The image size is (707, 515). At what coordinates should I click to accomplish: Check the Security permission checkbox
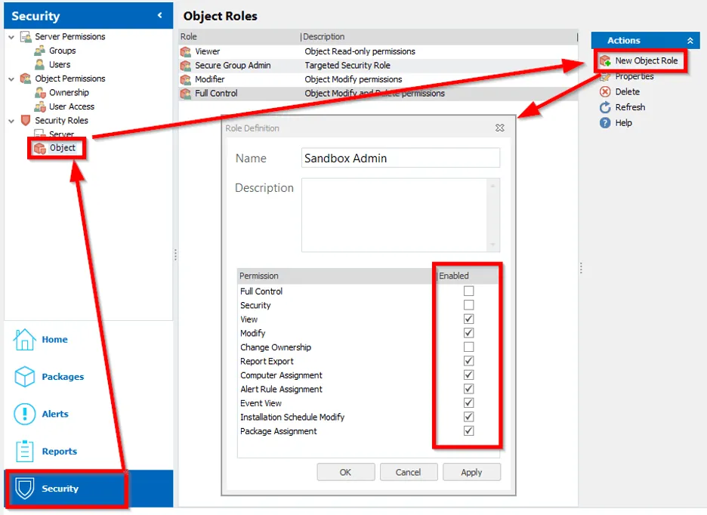tap(469, 305)
